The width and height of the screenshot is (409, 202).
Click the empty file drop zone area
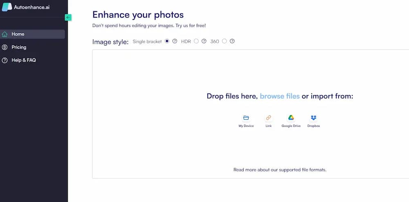164,139
